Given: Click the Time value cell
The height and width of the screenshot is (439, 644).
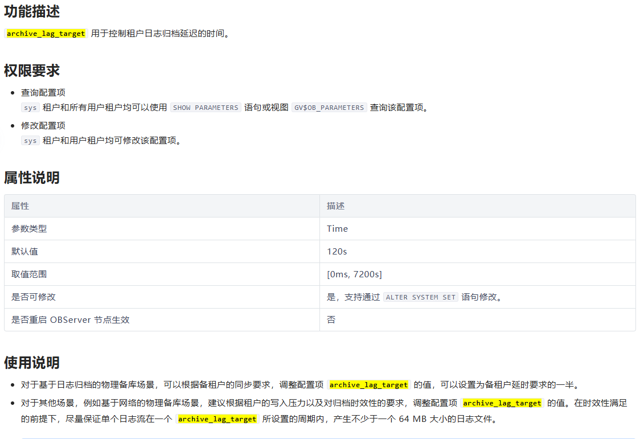Looking at the screenshot, I should point(478,229).
